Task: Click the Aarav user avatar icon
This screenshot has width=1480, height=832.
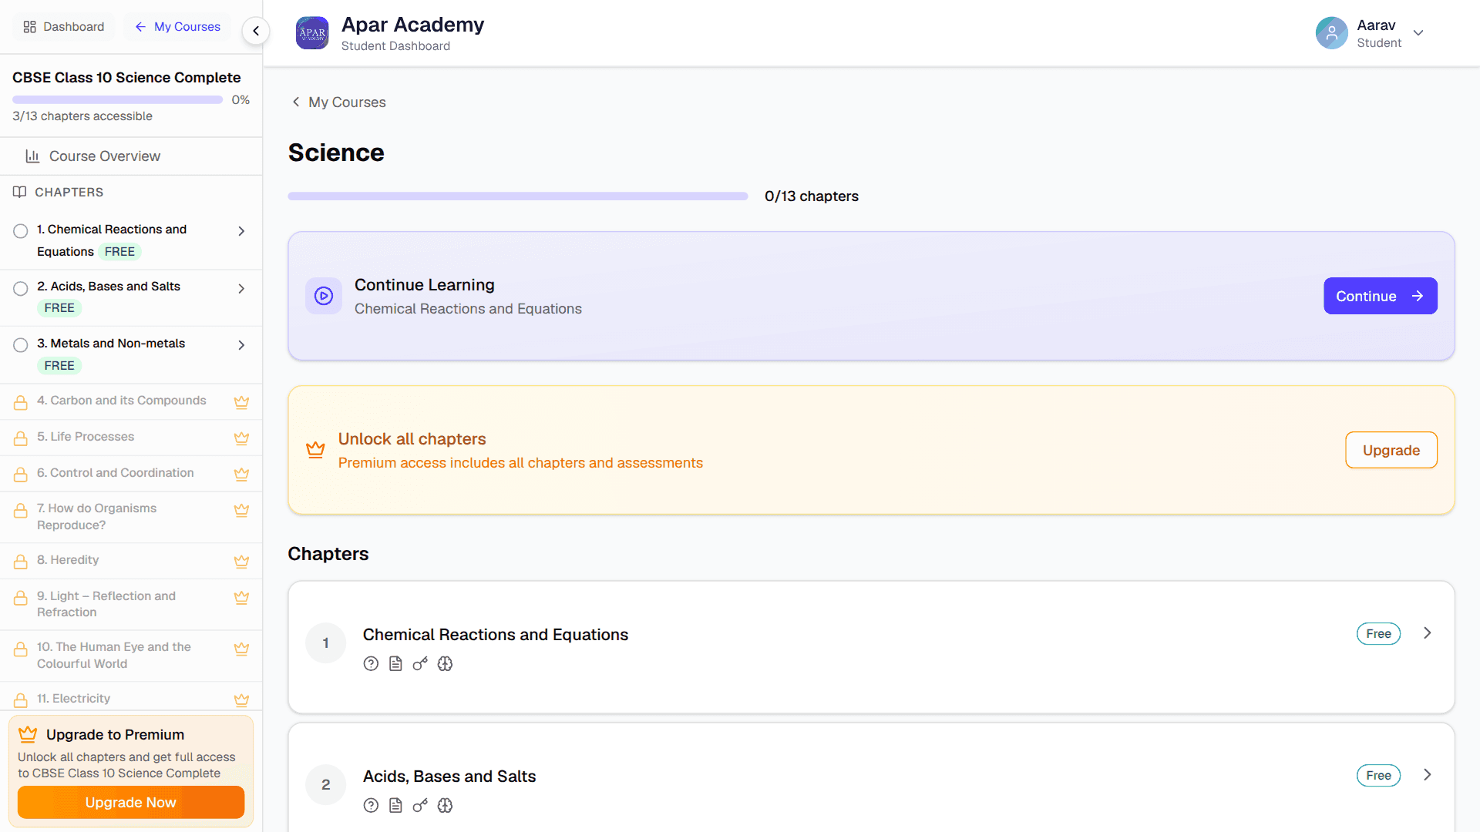Action: 1331,33
